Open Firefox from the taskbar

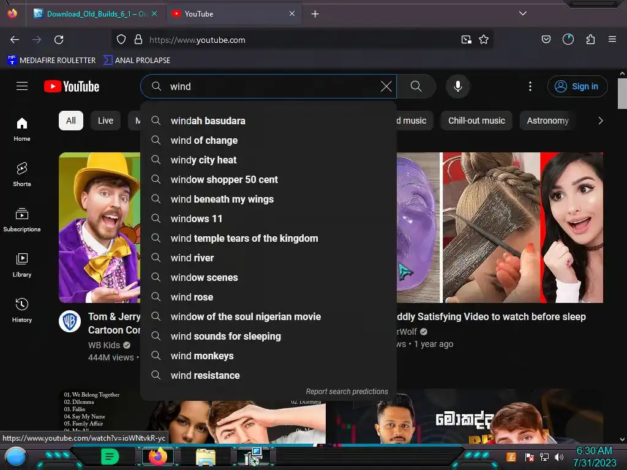[x=158, y=457]
